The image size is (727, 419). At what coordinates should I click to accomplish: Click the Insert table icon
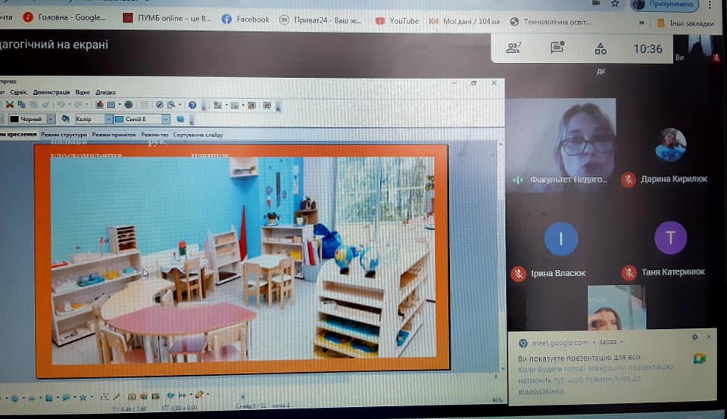pos(111,105)
